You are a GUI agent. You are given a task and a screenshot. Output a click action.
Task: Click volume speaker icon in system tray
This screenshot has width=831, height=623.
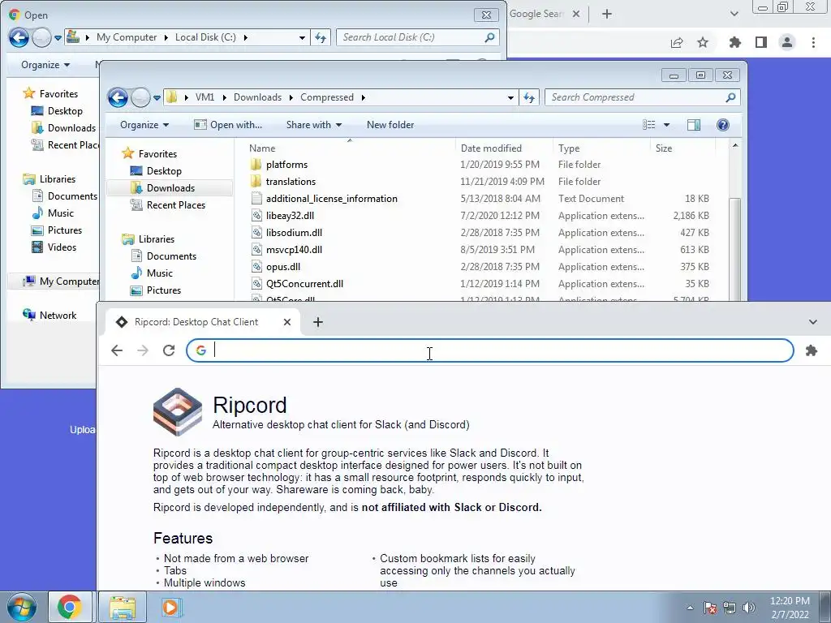748,608
